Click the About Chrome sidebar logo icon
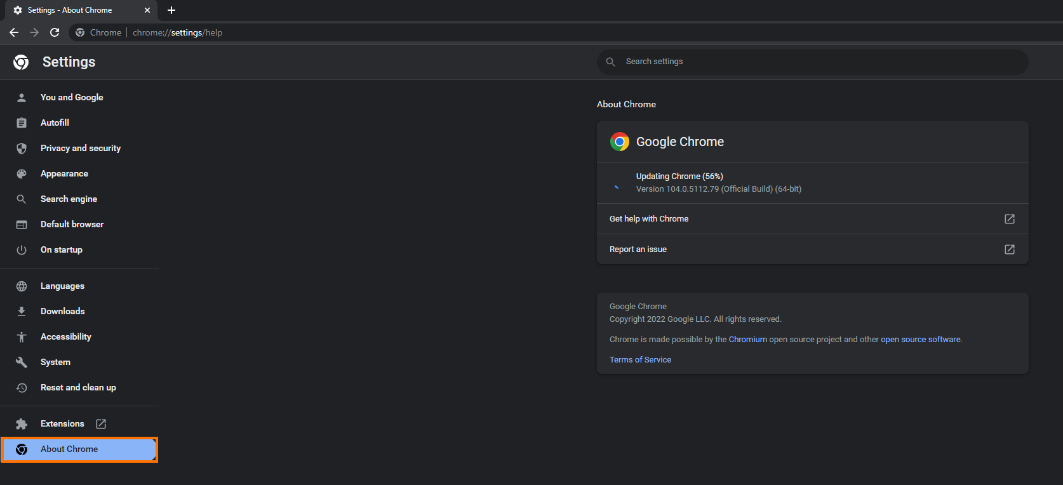1063x485 pixels. tap(22, 449)
